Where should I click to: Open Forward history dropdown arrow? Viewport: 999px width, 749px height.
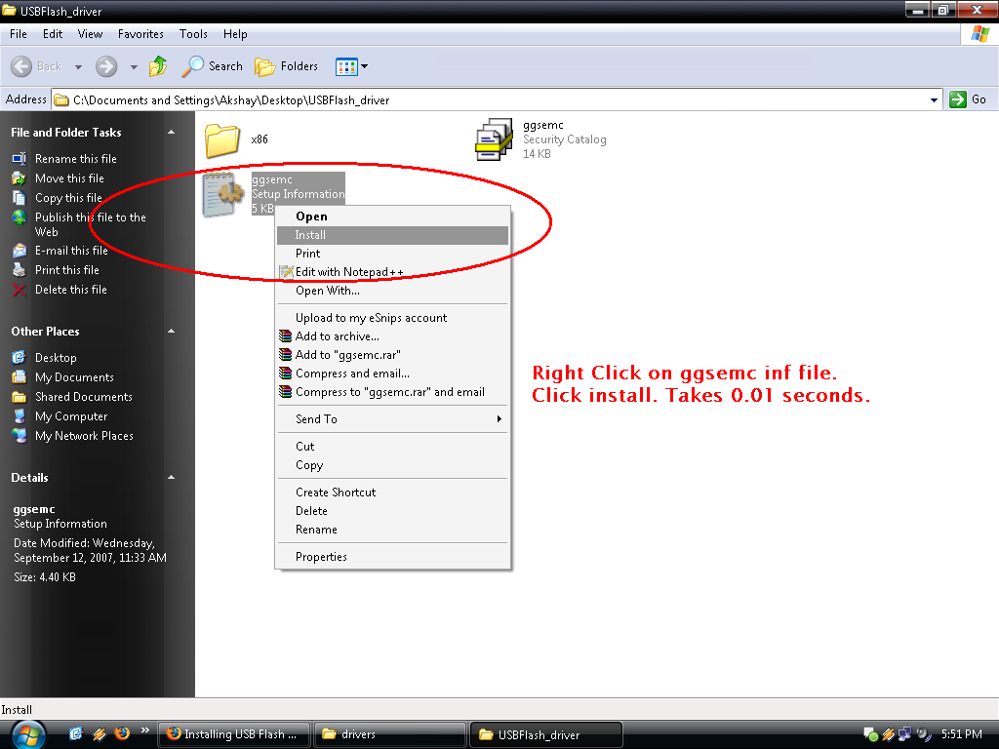(x=134, y=67)
